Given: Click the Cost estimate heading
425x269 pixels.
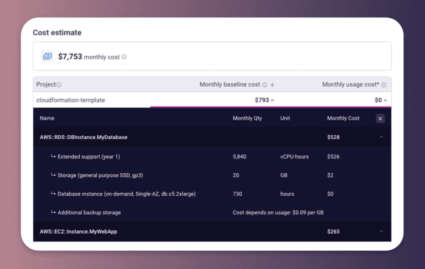Looking at the screenshot, I should 57,33.
